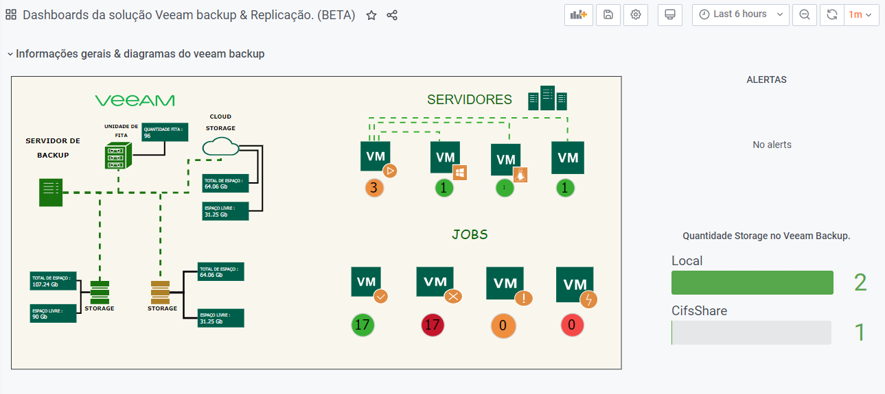The image size is (885, 394).
Task: Zoom out the time range
Action: [x=805, y=14]
